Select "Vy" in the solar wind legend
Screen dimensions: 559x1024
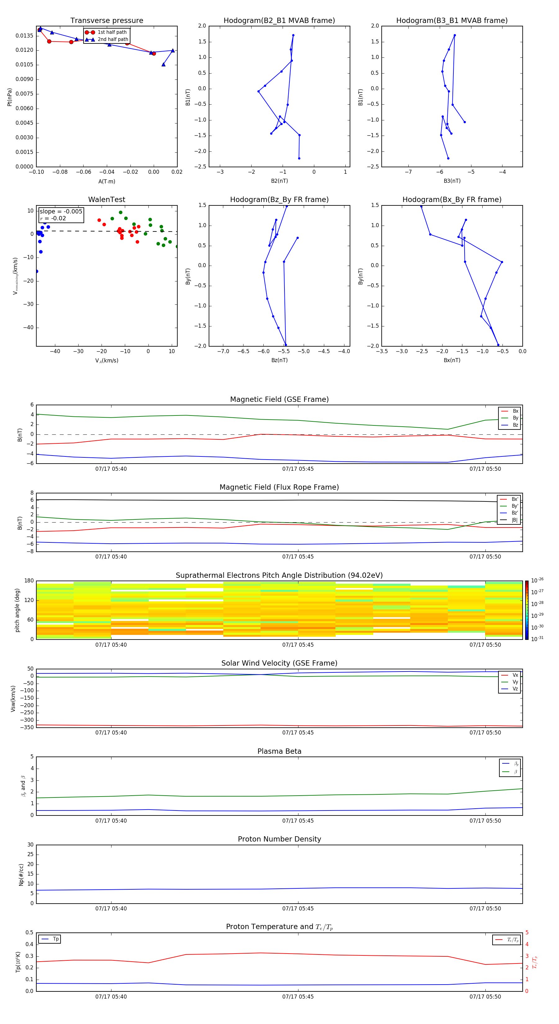[510, 682]
